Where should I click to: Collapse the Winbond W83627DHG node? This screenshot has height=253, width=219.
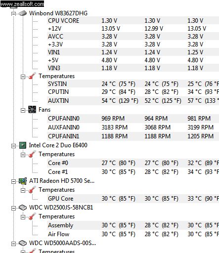tap(13, 14)
